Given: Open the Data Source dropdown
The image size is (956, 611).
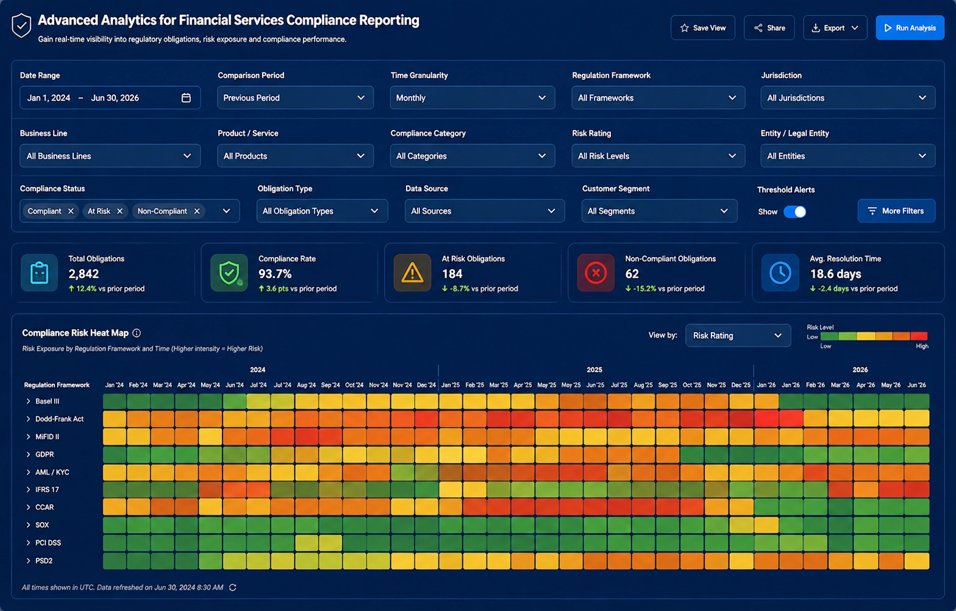Looking at the screenshot, I should tap(485, 211).
